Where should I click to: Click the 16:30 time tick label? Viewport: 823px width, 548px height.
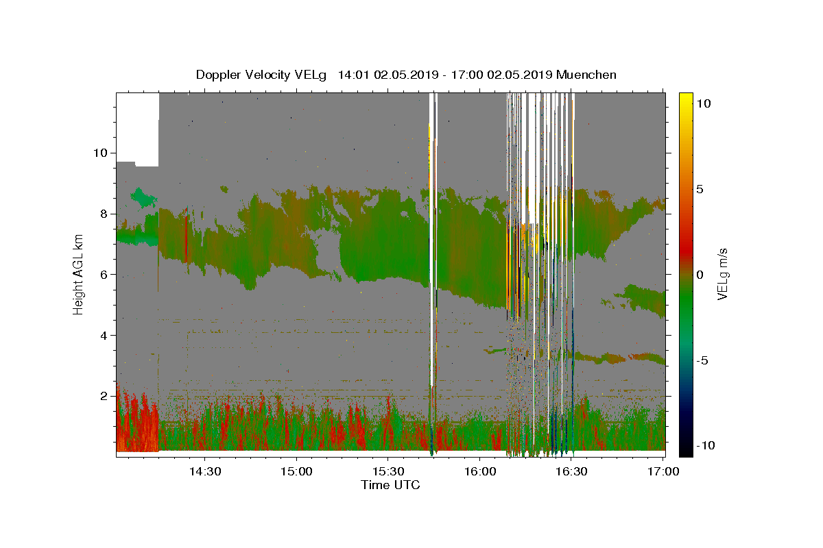tap(571, 472)
